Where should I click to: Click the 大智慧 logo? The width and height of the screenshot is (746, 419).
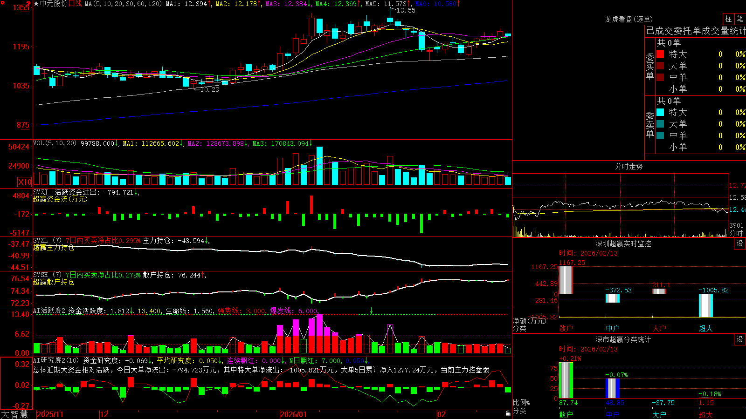pyautogui.click(x=14, y=414)
